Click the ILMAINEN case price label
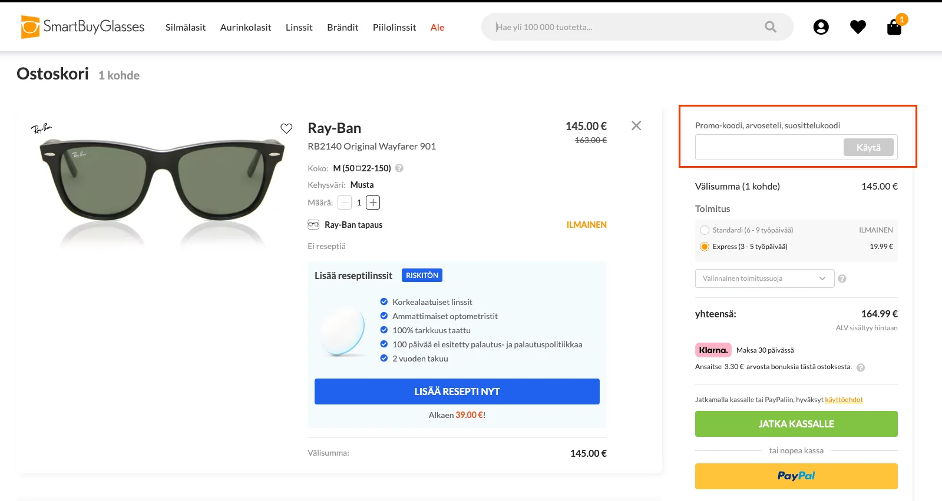Viewport: 942px width, 501px height. coord(587,225)
